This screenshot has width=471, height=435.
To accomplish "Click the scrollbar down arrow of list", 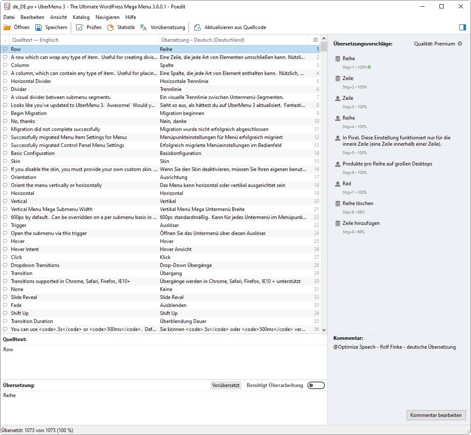I will [324, 330].
